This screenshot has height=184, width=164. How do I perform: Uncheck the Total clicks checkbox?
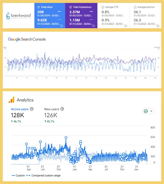[x=39, y=7]
